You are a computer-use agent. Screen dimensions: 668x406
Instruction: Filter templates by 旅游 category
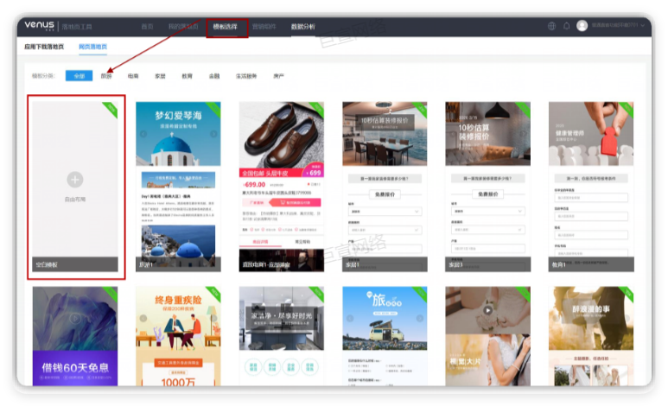pos(106,76)
